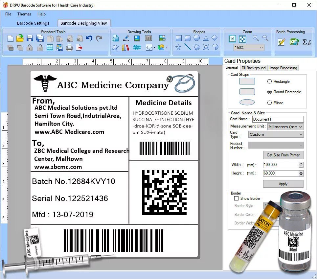Choose the custom shape blob tool
The width and height of the screenshot is (317, 279).
click(115, 48)
